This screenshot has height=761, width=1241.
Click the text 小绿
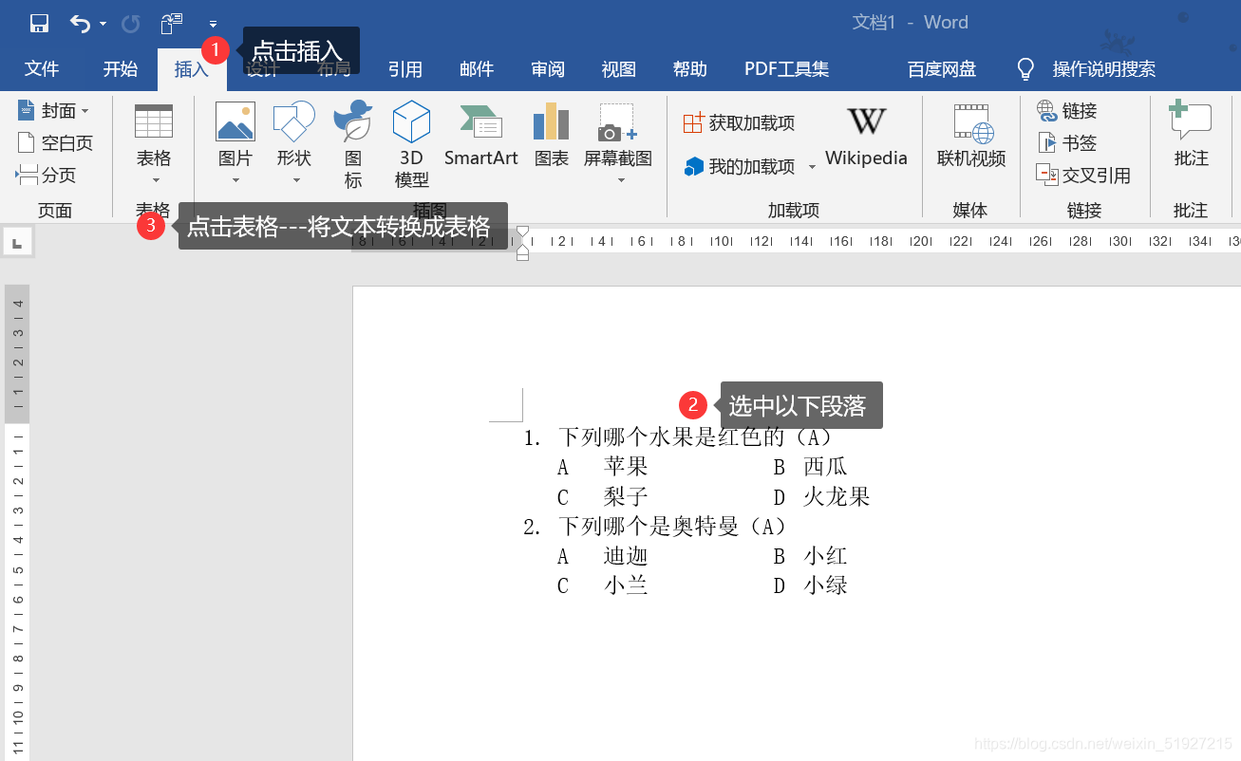click(x=825, y=586)
